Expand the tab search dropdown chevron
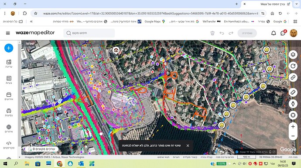Screen dimensions: 301x168 click(296, 4)
